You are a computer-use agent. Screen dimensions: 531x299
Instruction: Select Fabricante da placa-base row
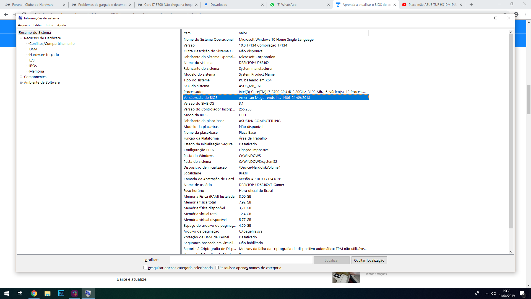pos(276,121)
